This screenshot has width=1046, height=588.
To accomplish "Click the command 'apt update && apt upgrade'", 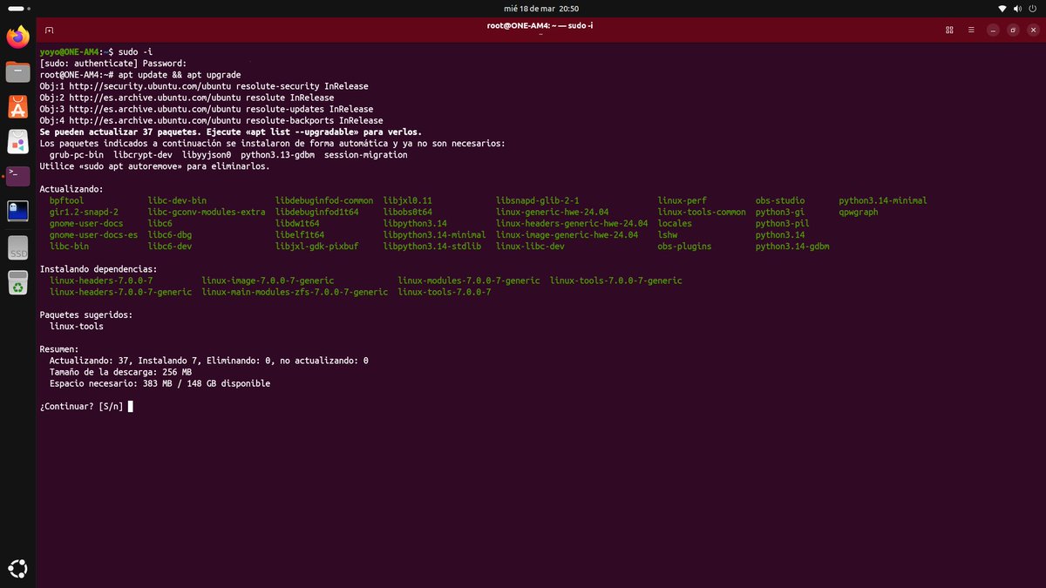I will (x=179, y=75).
